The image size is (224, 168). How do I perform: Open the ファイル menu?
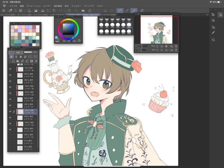click(x=13, y=6)
